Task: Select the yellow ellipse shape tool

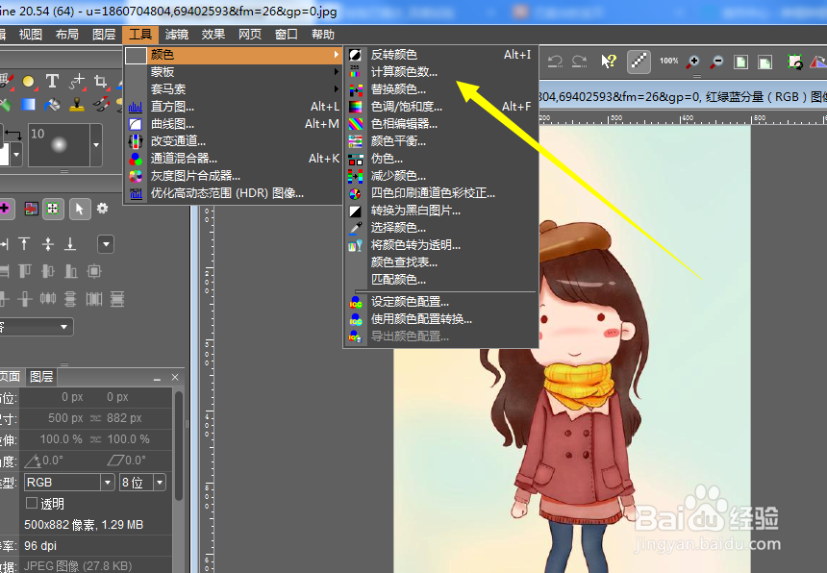Action: tap(28, 81)
